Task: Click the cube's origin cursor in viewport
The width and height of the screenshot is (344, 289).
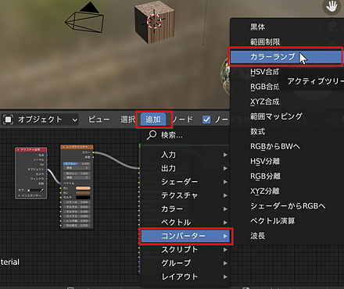Action: click(x=154, y=21)
